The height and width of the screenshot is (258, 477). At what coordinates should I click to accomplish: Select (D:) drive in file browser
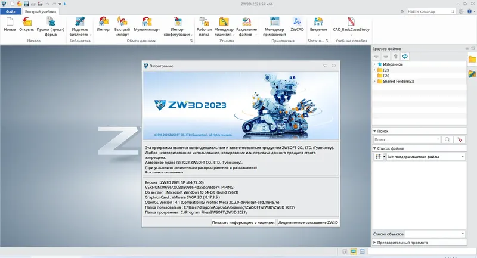(386, 76)
